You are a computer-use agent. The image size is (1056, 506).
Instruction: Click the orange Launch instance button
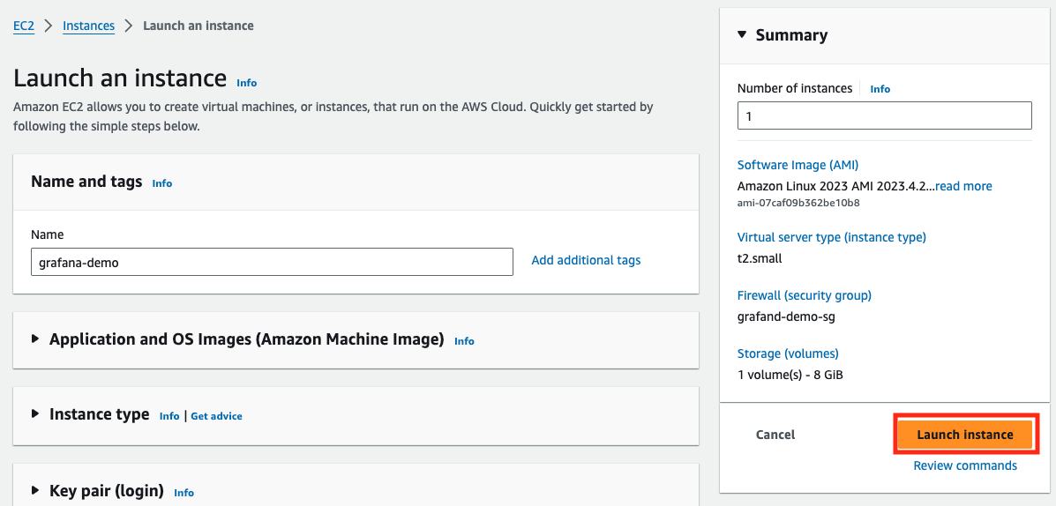coord(965,435)
